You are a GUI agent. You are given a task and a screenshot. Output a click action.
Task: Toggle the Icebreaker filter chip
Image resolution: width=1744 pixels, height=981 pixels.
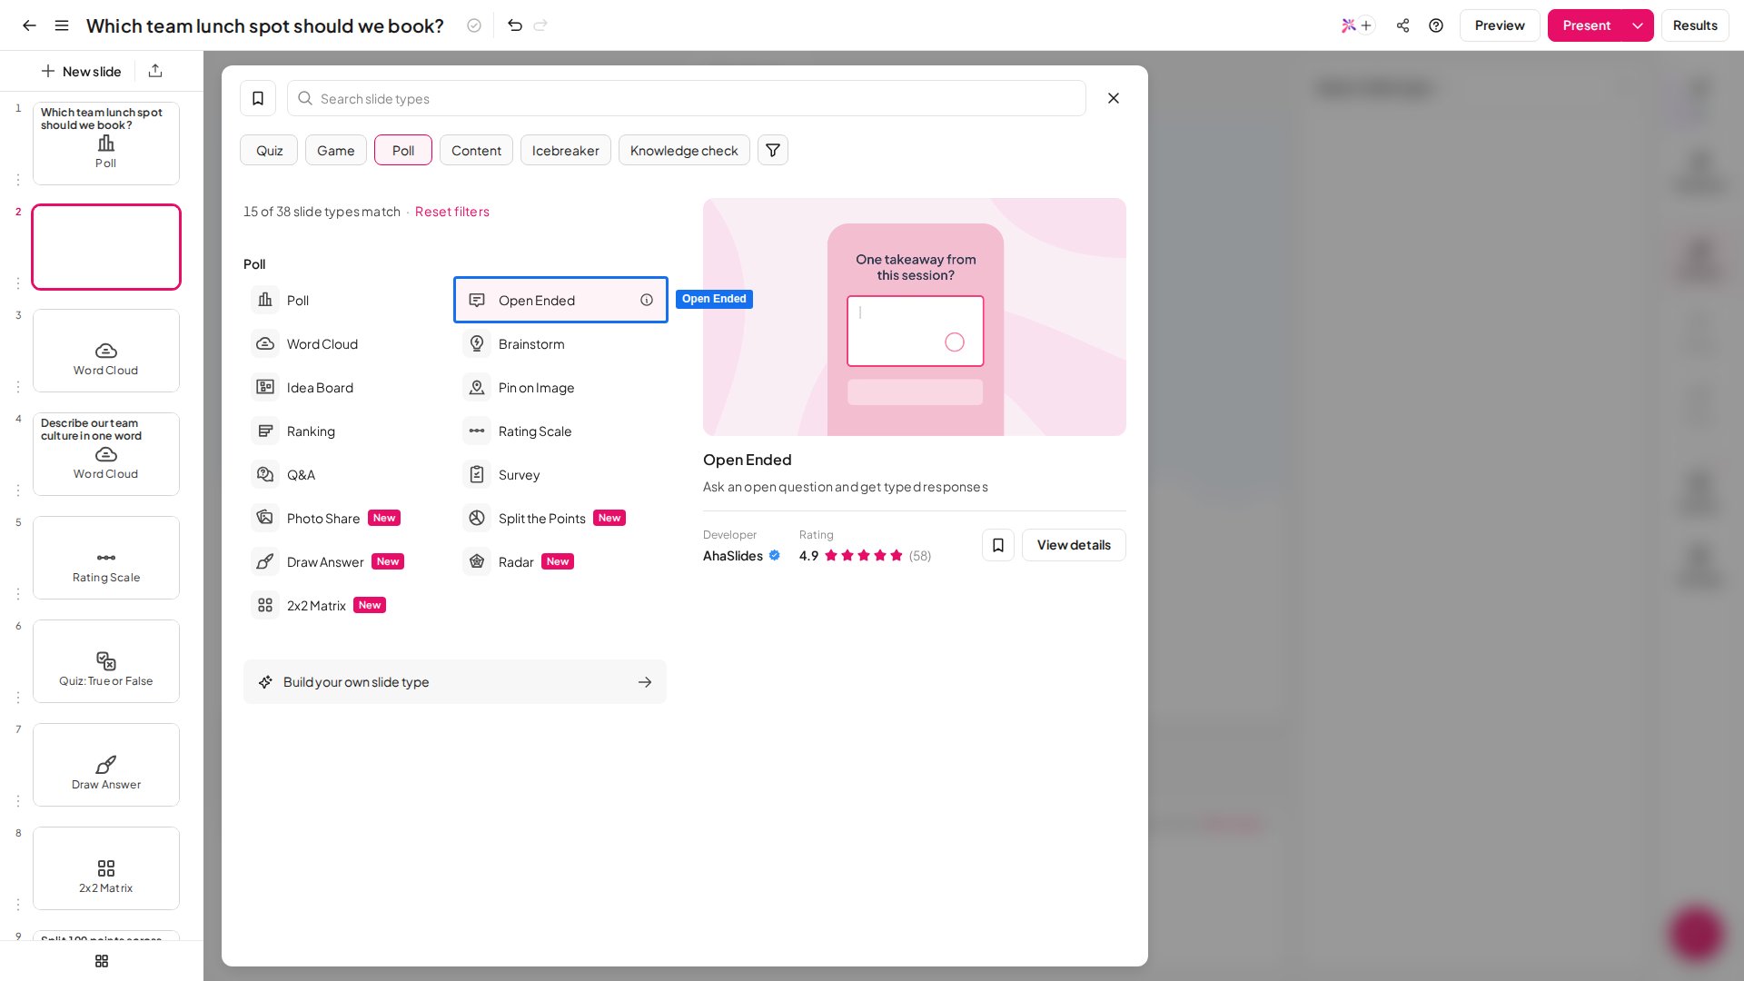[565, 150]
